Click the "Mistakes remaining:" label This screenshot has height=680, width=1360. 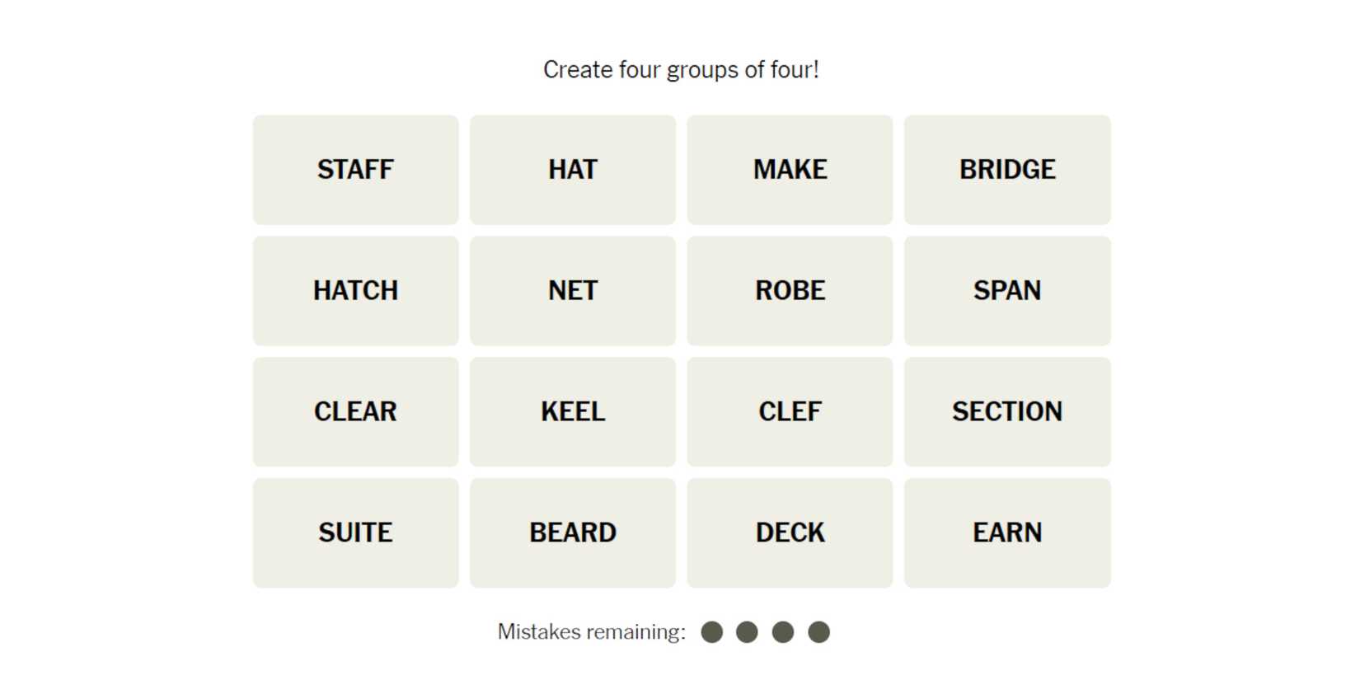pyautogui.click(x=591, y=632)
